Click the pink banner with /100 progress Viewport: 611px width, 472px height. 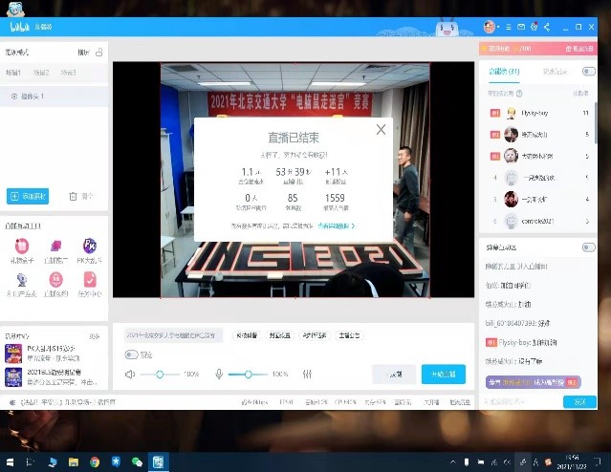(x=537, y=49)
